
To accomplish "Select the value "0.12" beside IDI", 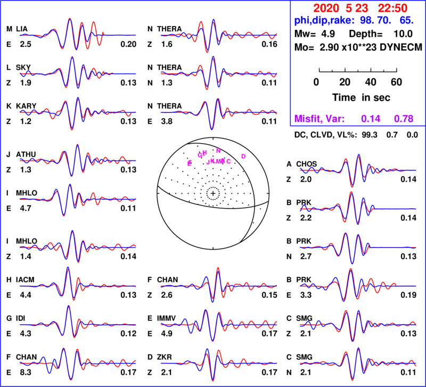I will click(x=128, y=333).
